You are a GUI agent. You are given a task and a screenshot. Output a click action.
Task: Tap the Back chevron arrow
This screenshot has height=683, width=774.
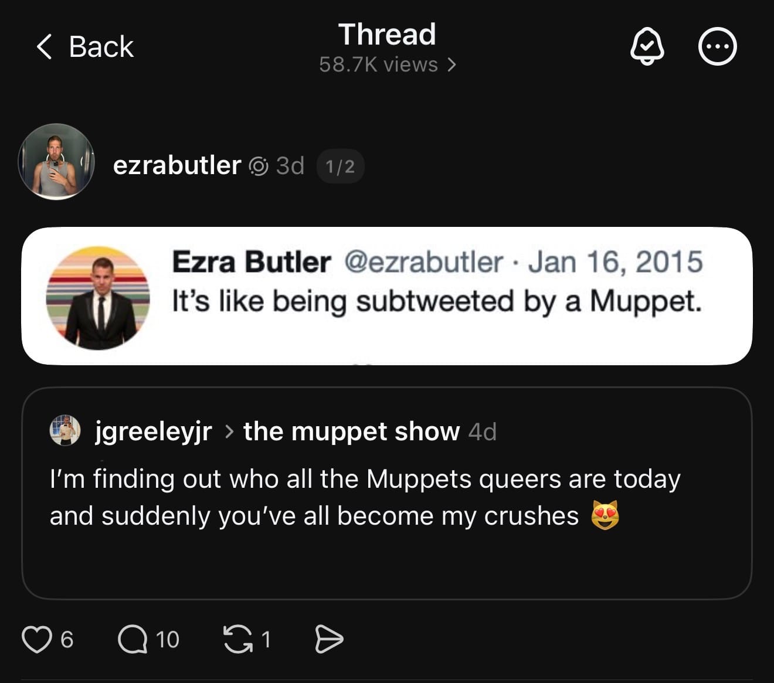click(x=44, y=46)
